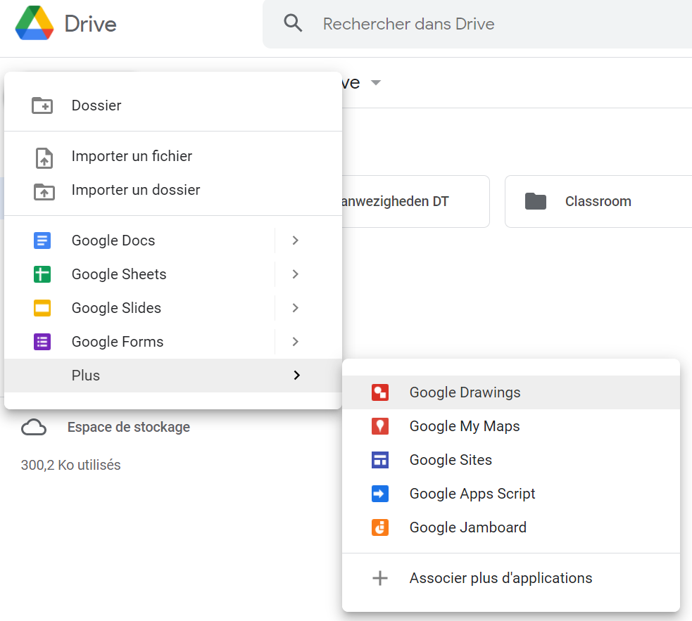Select Associer plus d'applications
This screenshot has width=692, height=621.
click(x=511, y=578)
